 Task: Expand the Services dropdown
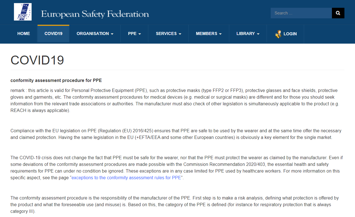click(166, 34)
